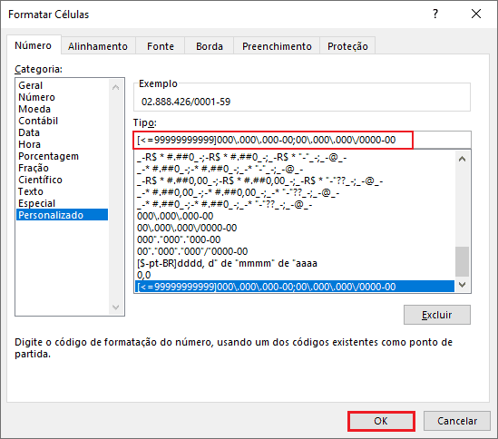Click category list scroll down arrow
The image size is (498, 439).
point(115,307)
